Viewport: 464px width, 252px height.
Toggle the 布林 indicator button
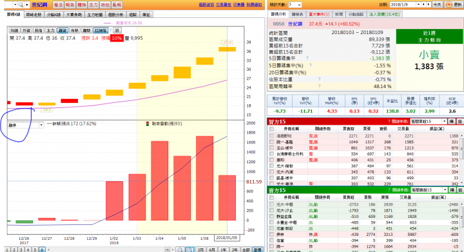pos(75,30)
